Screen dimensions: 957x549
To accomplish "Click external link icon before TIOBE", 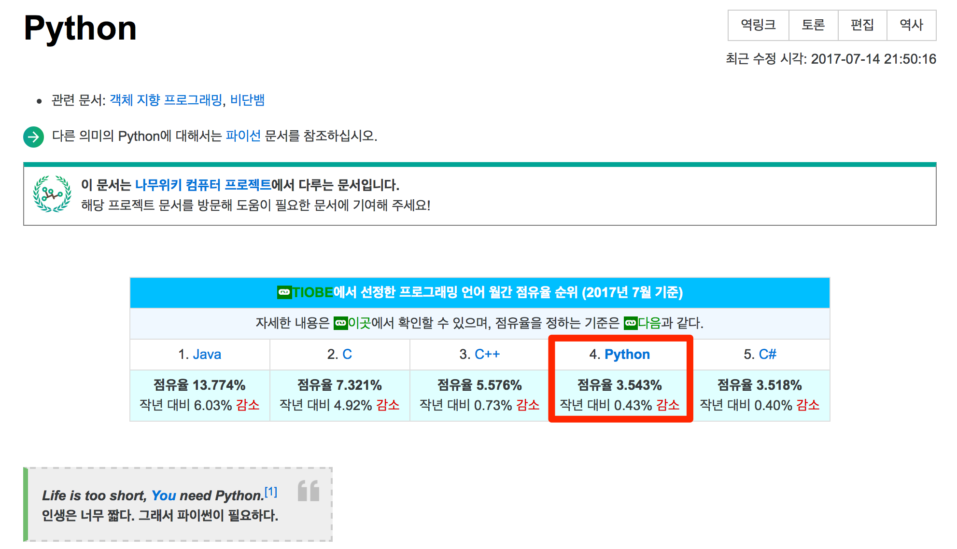I will [284, 292].
